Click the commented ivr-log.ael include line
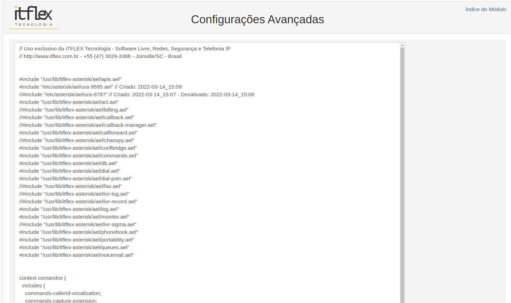The width and height of the screenshot is (511, 303). [x=74, y=194]
